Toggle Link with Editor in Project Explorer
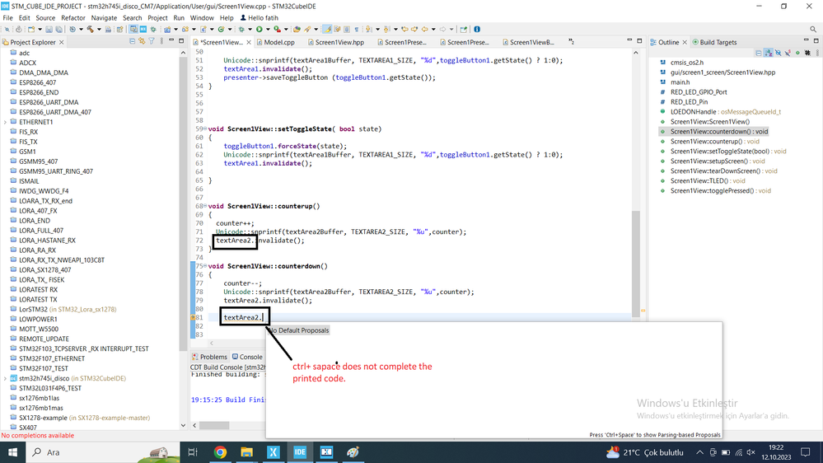 pyautogui.click(x=142, y=41)
